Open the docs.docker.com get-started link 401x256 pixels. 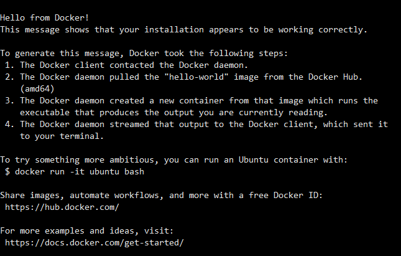(x=94, y=243)
